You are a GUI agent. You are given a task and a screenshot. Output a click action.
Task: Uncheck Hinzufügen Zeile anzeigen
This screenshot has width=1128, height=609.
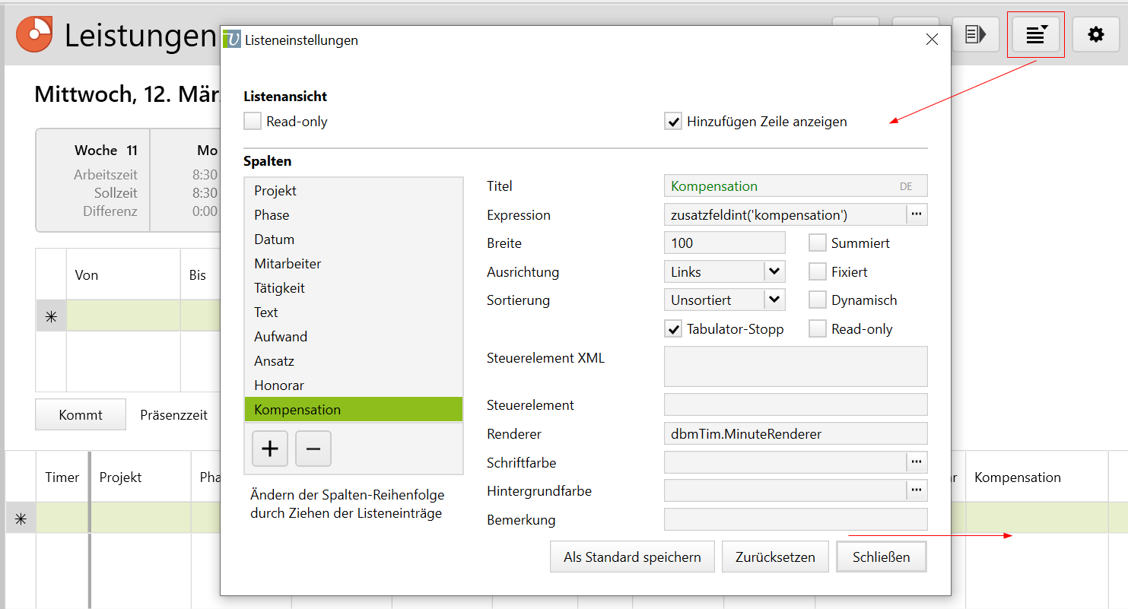click(673, 122)
